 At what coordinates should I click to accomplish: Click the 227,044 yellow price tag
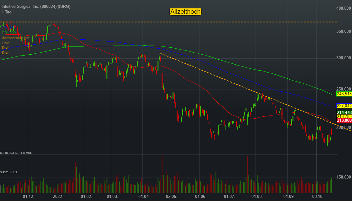pyautogui.click(x=344, y=105)
